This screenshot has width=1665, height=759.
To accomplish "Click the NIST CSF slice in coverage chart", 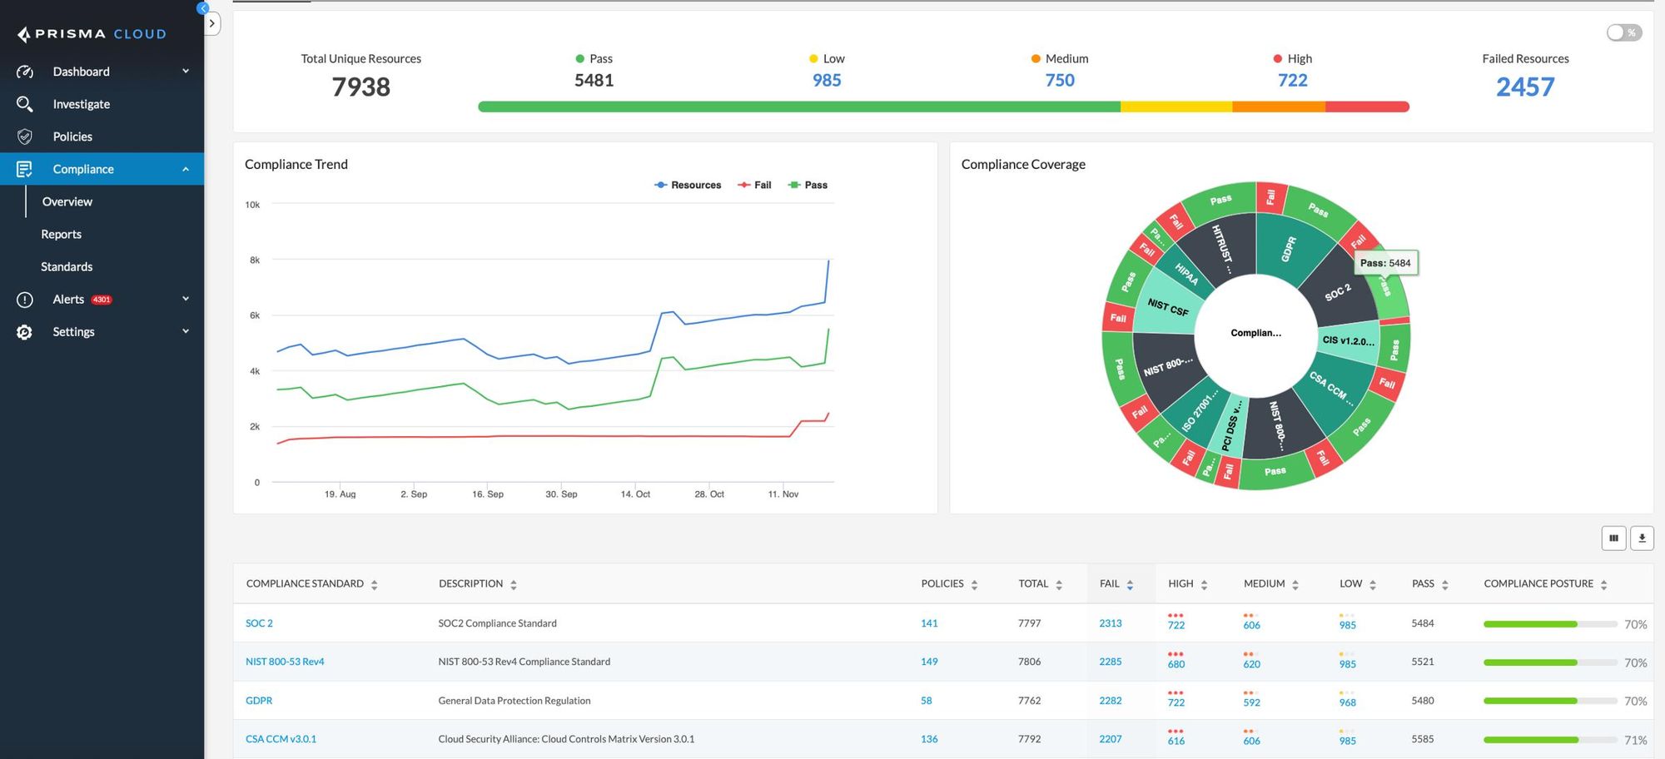I will click(x=1167, y=306).
